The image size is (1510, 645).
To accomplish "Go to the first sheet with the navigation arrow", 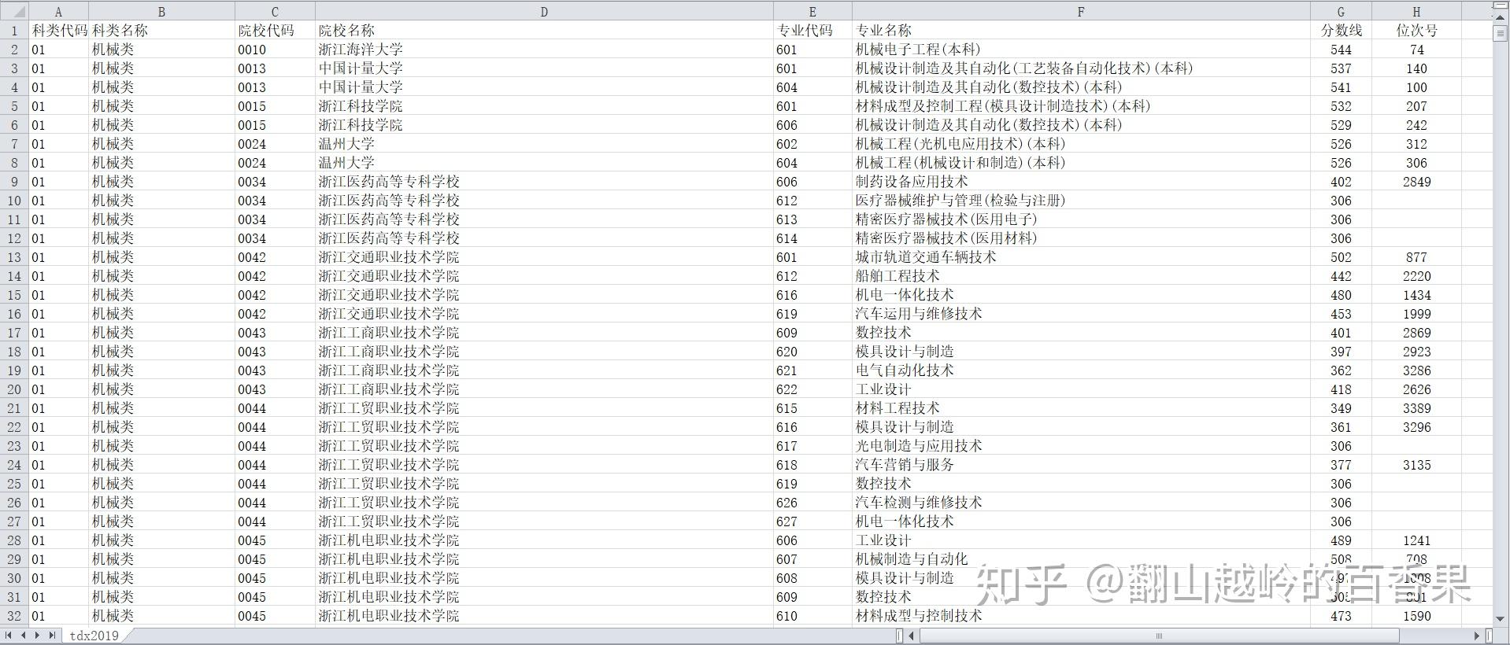I will tap(8, 636).
